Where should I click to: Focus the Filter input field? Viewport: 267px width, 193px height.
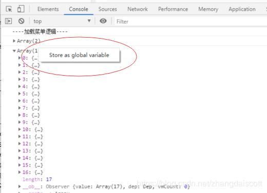(191, 22)
